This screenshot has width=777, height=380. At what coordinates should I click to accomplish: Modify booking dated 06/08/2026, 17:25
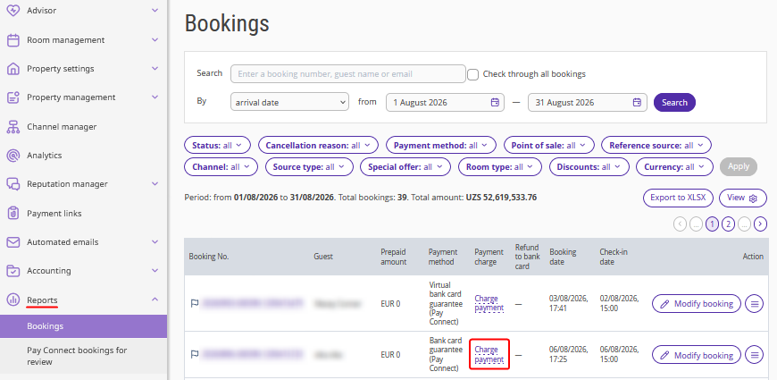tap(697, 355)
